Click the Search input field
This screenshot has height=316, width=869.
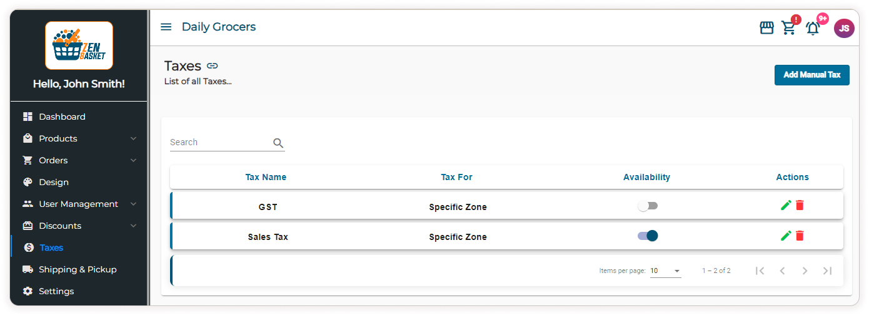[219, 143]
